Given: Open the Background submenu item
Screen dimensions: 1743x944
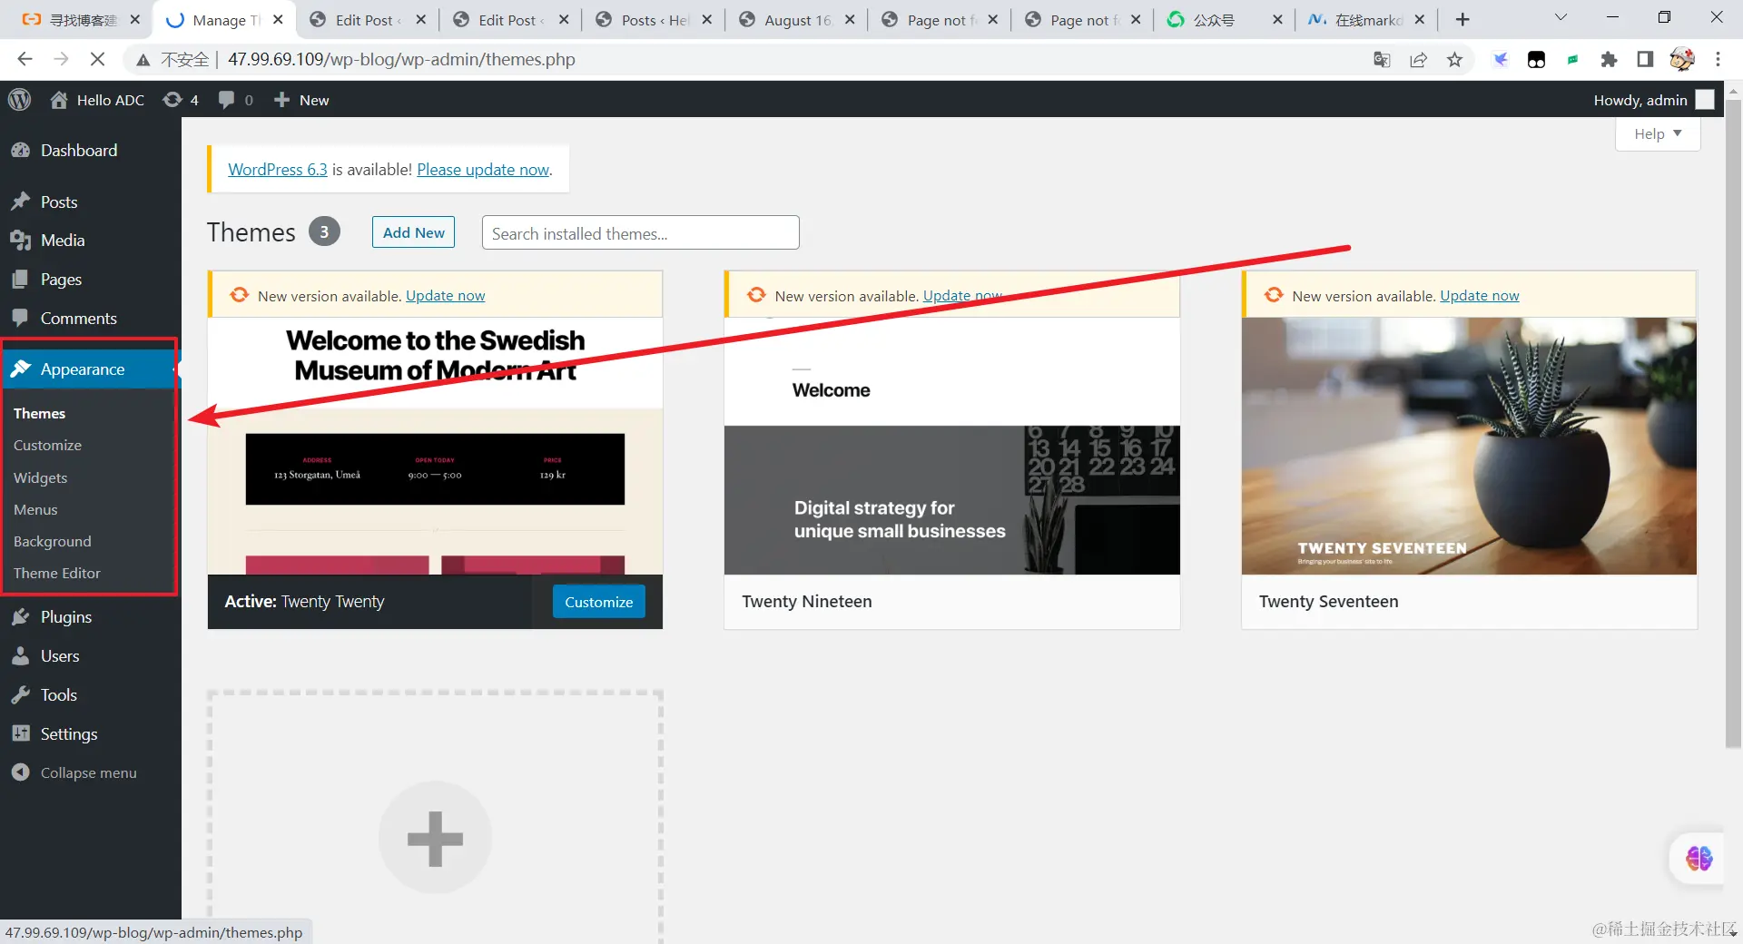Looking at the screenshot, I should tap(52, 541).
